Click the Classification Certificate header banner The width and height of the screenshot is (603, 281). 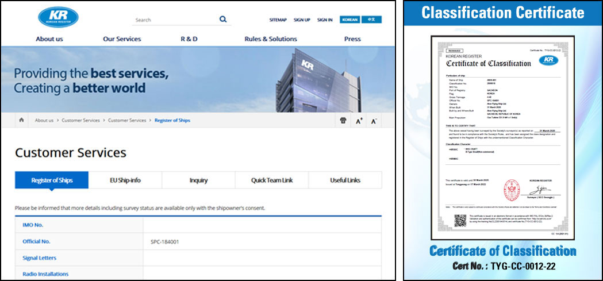point(503,13)
